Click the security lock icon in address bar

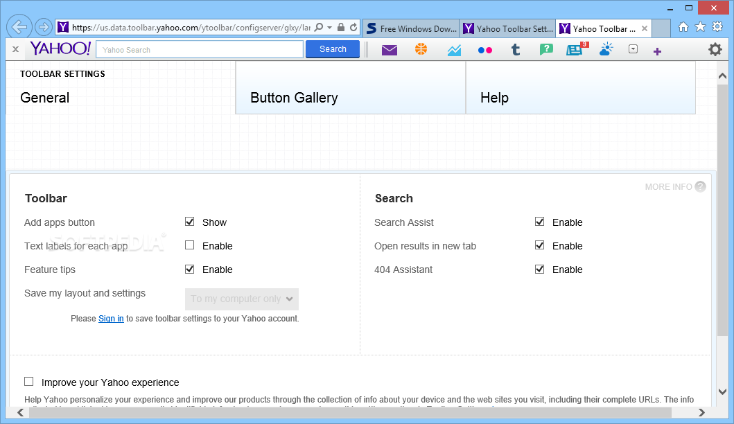coord(341,27)
